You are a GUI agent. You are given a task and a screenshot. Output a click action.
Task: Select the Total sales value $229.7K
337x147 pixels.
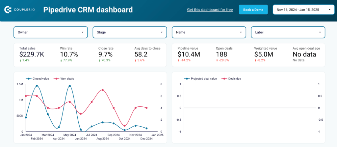coord(32,54)
